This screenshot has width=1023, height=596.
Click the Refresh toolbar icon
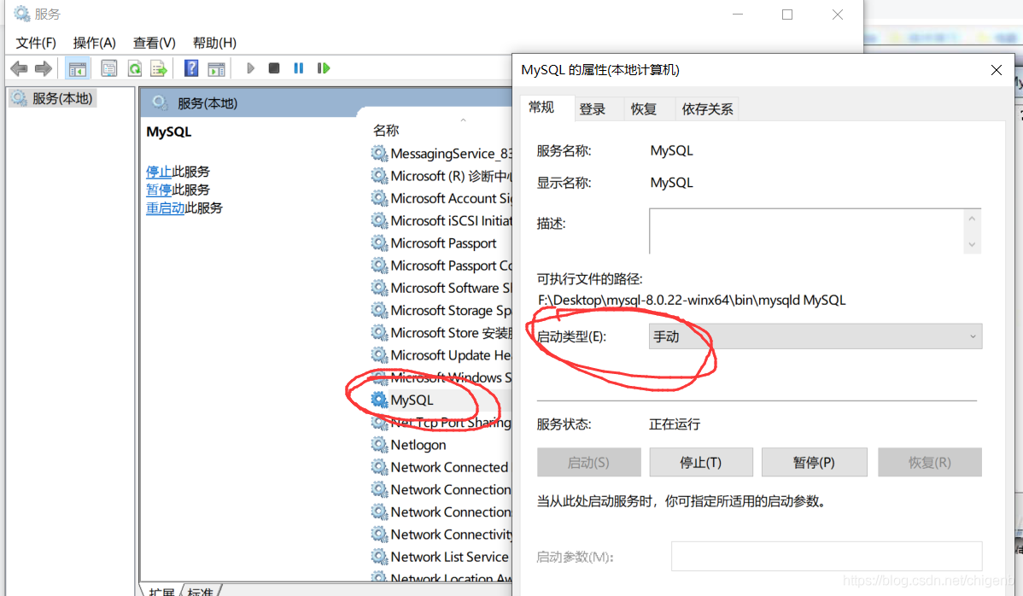tap(134, 67)
